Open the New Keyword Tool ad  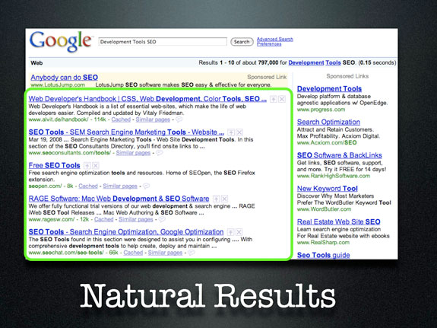click(328, 189)
